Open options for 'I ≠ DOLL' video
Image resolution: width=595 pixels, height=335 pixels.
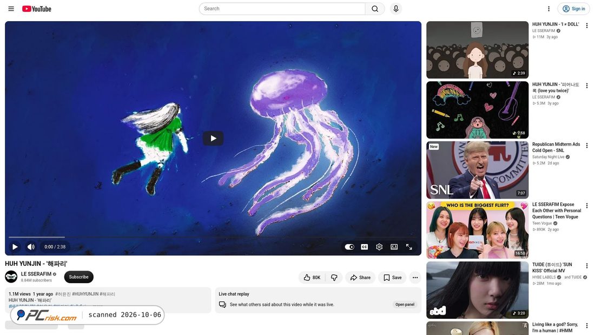point(587,26)
